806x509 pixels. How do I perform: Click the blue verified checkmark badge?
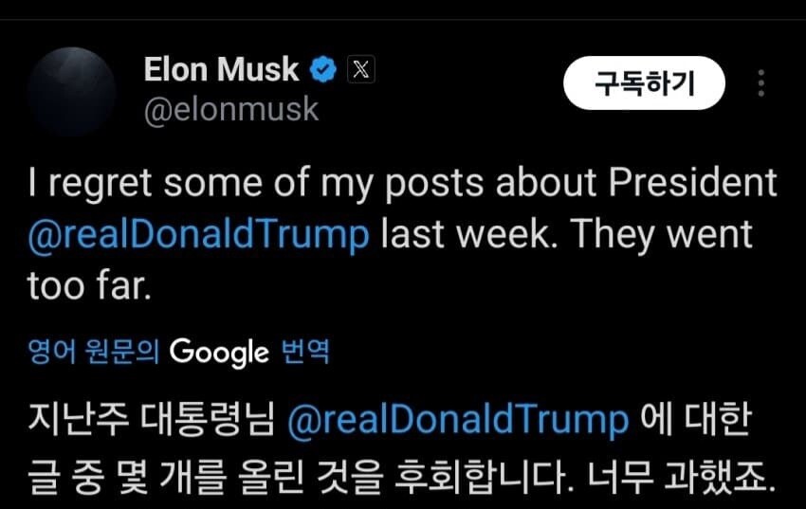pos(324,68)
